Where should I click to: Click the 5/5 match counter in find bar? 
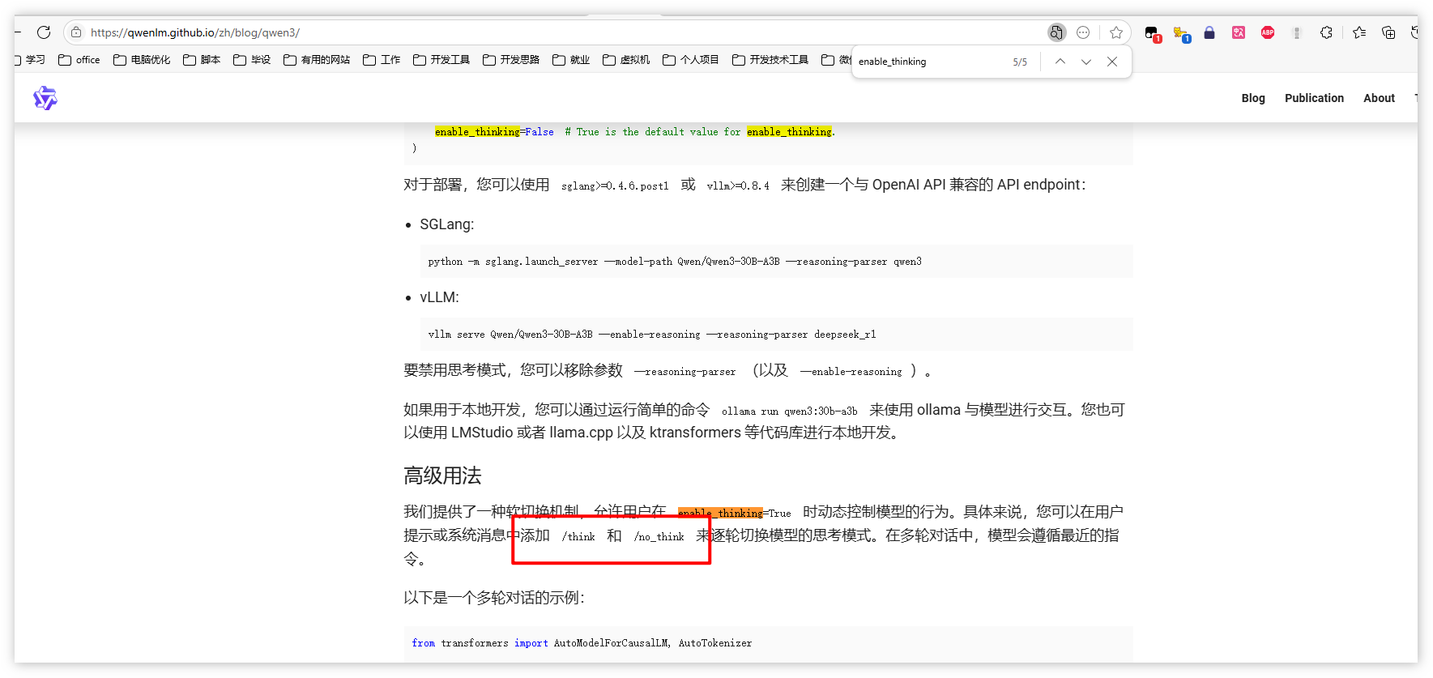pos(1020,62)
